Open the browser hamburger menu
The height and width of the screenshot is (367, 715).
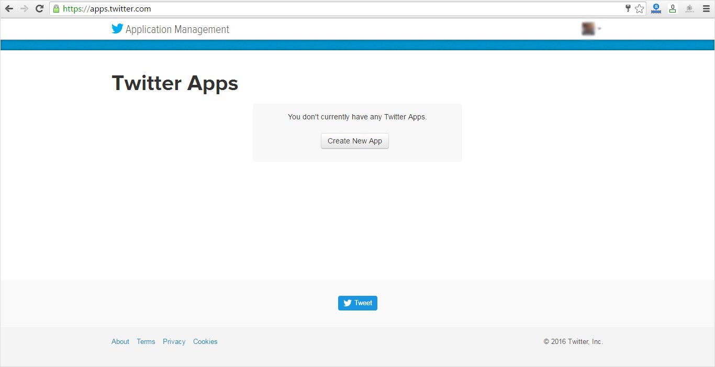[x=706, y=8]
